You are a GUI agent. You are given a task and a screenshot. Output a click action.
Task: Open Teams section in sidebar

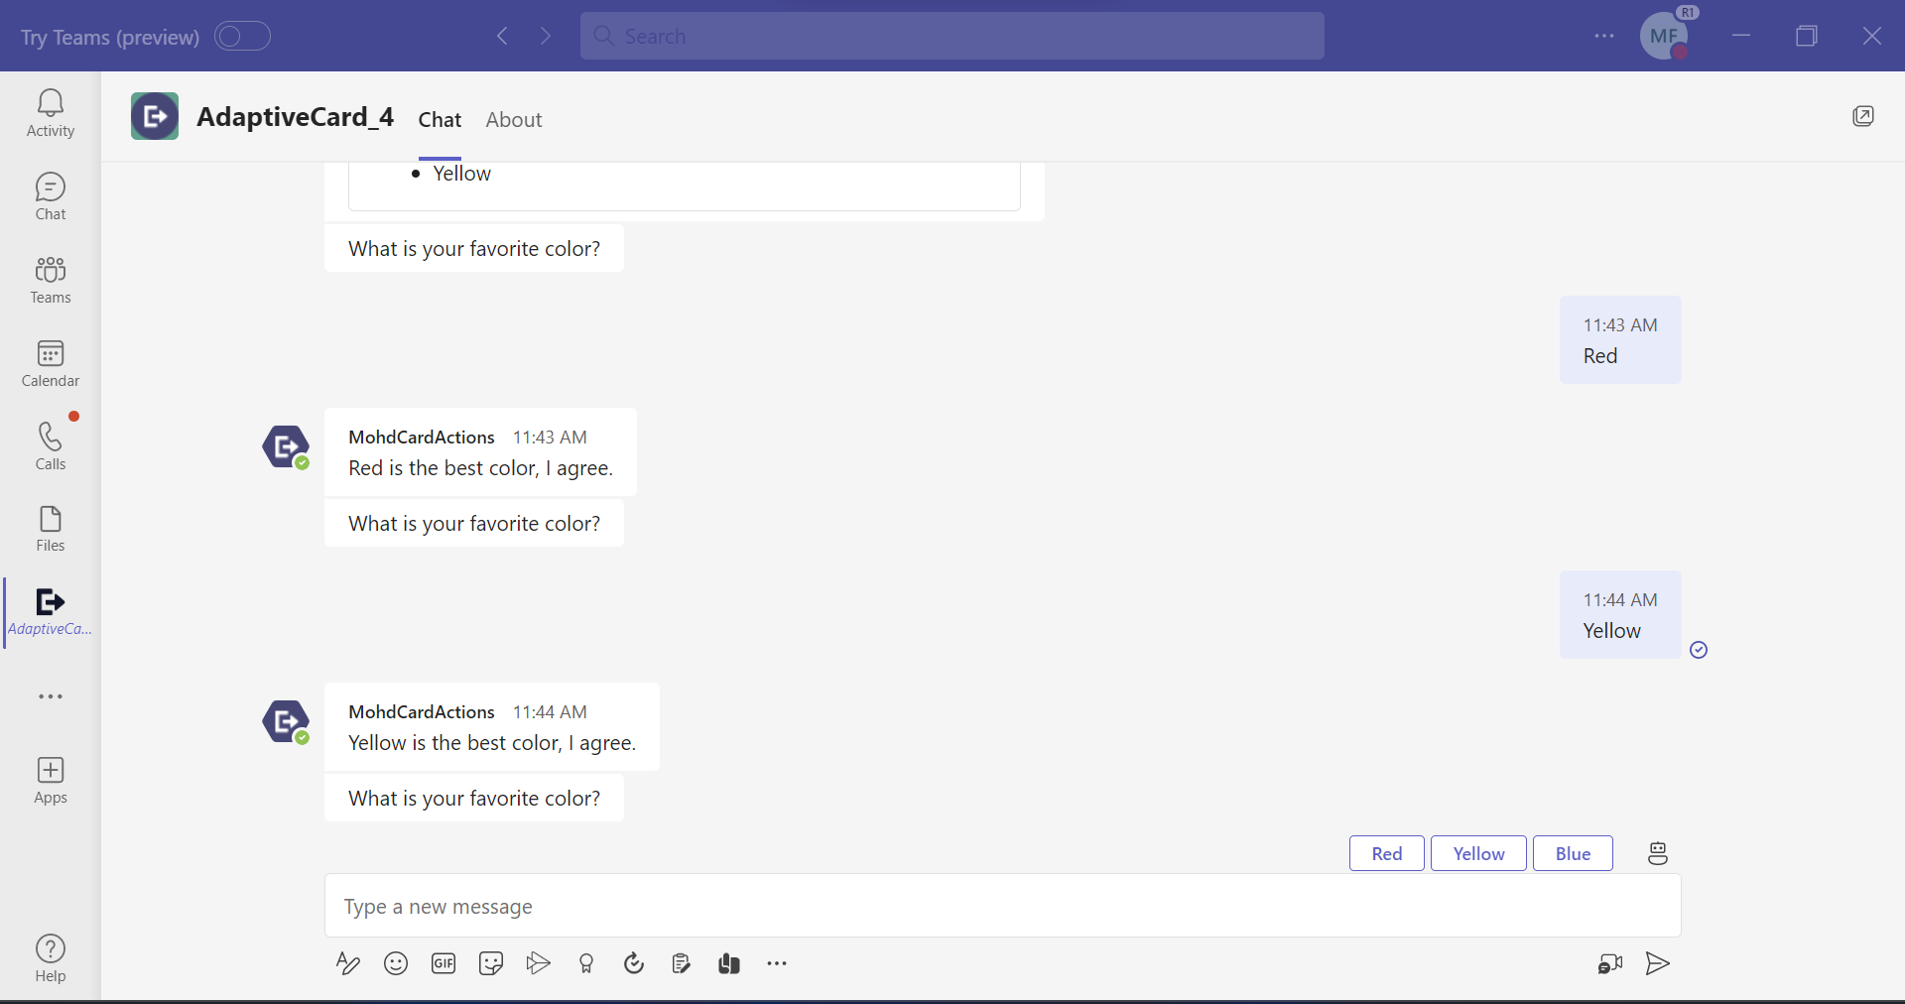point(51,280)
